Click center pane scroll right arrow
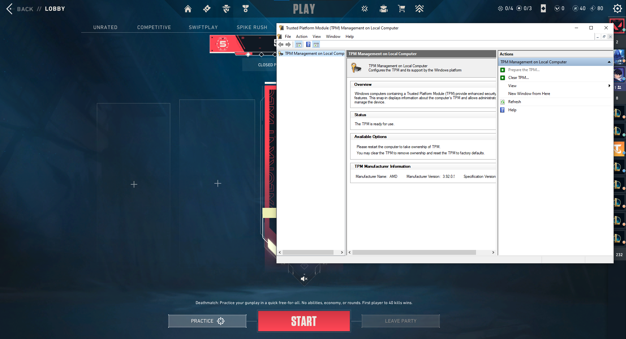Viewport: 626px width, 339px height. click(493, 253)
